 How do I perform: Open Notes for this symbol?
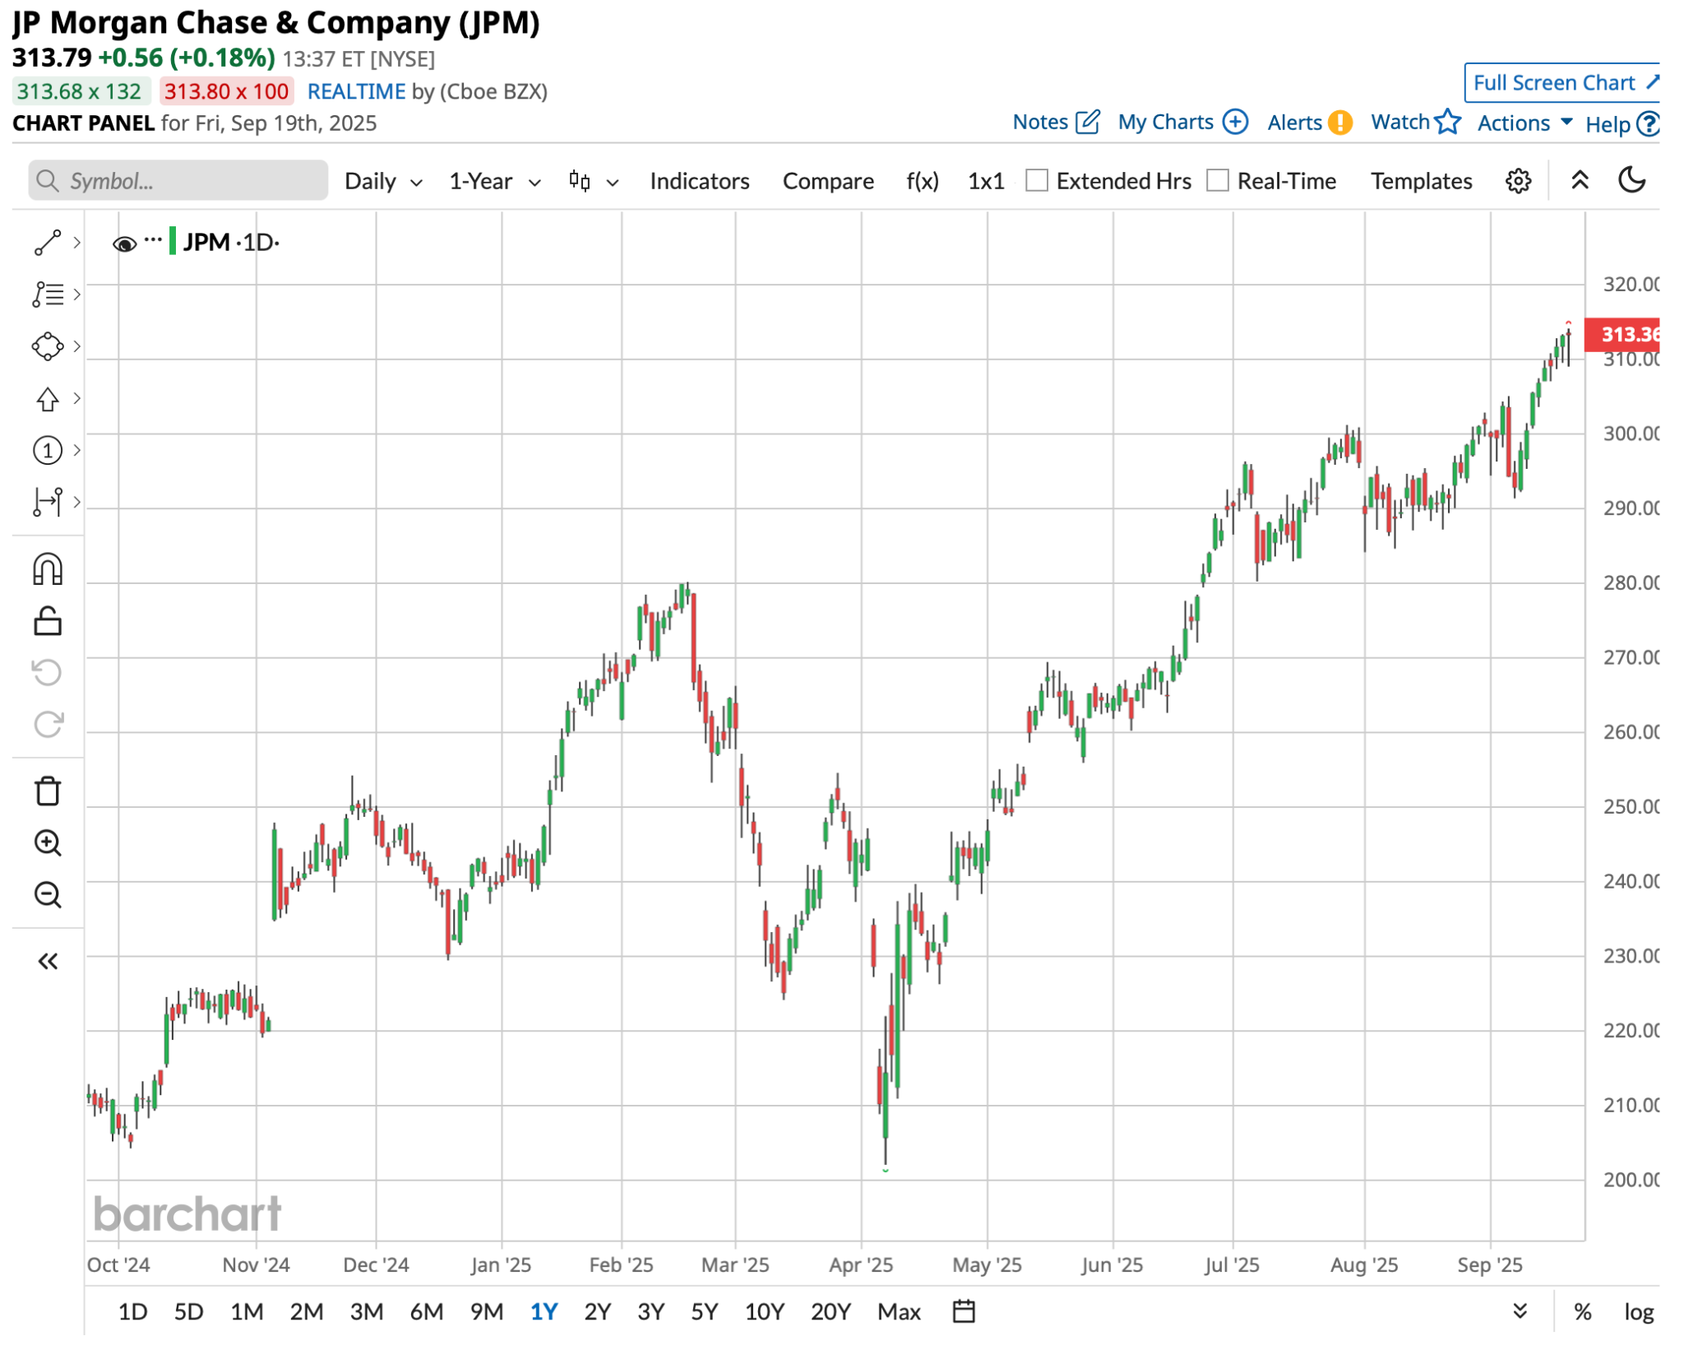1056,123
